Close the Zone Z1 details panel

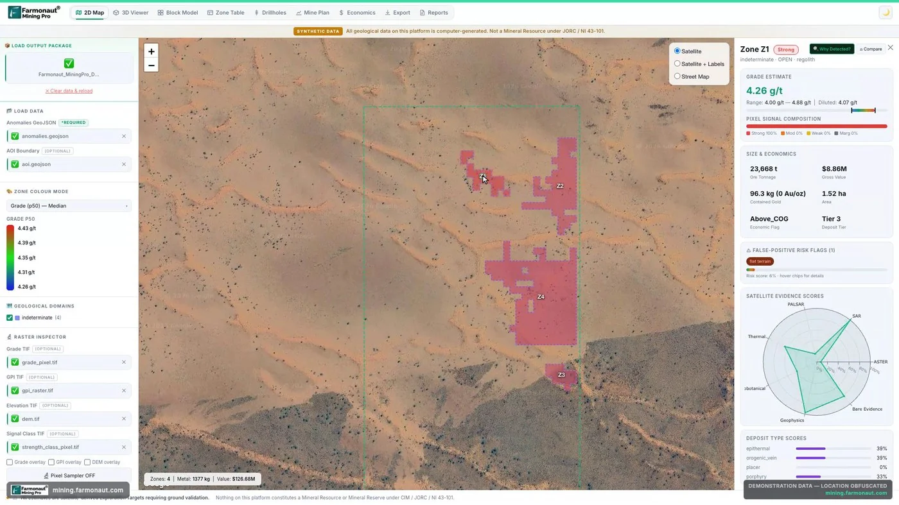(890, 48)
